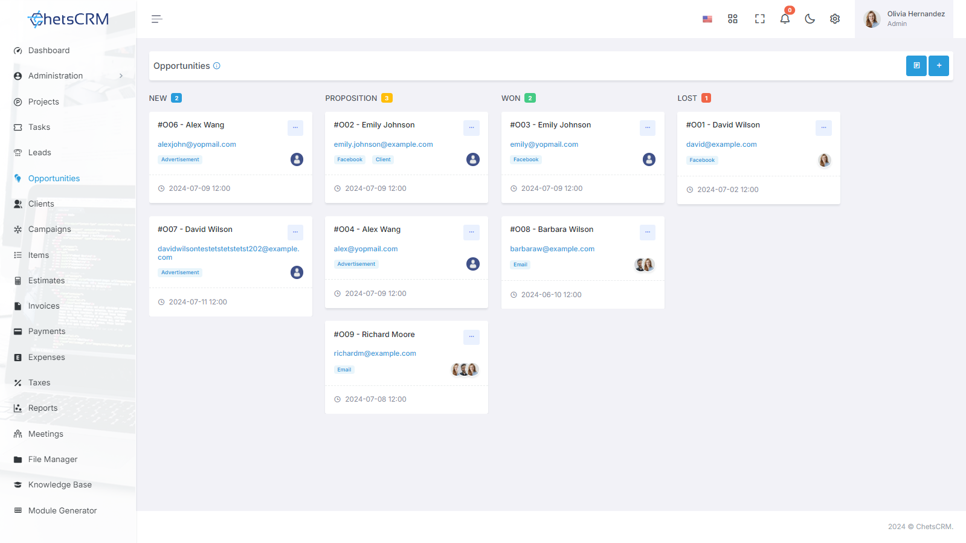966x543 pixels.
Task: Open options menu for #006 Alex Wang
Action: pyautogui.click(x=295, y=127)
